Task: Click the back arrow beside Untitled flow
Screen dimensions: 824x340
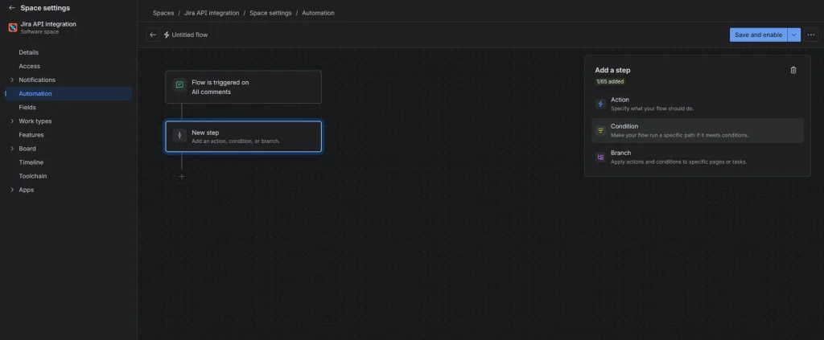Action: coord(153,35)
